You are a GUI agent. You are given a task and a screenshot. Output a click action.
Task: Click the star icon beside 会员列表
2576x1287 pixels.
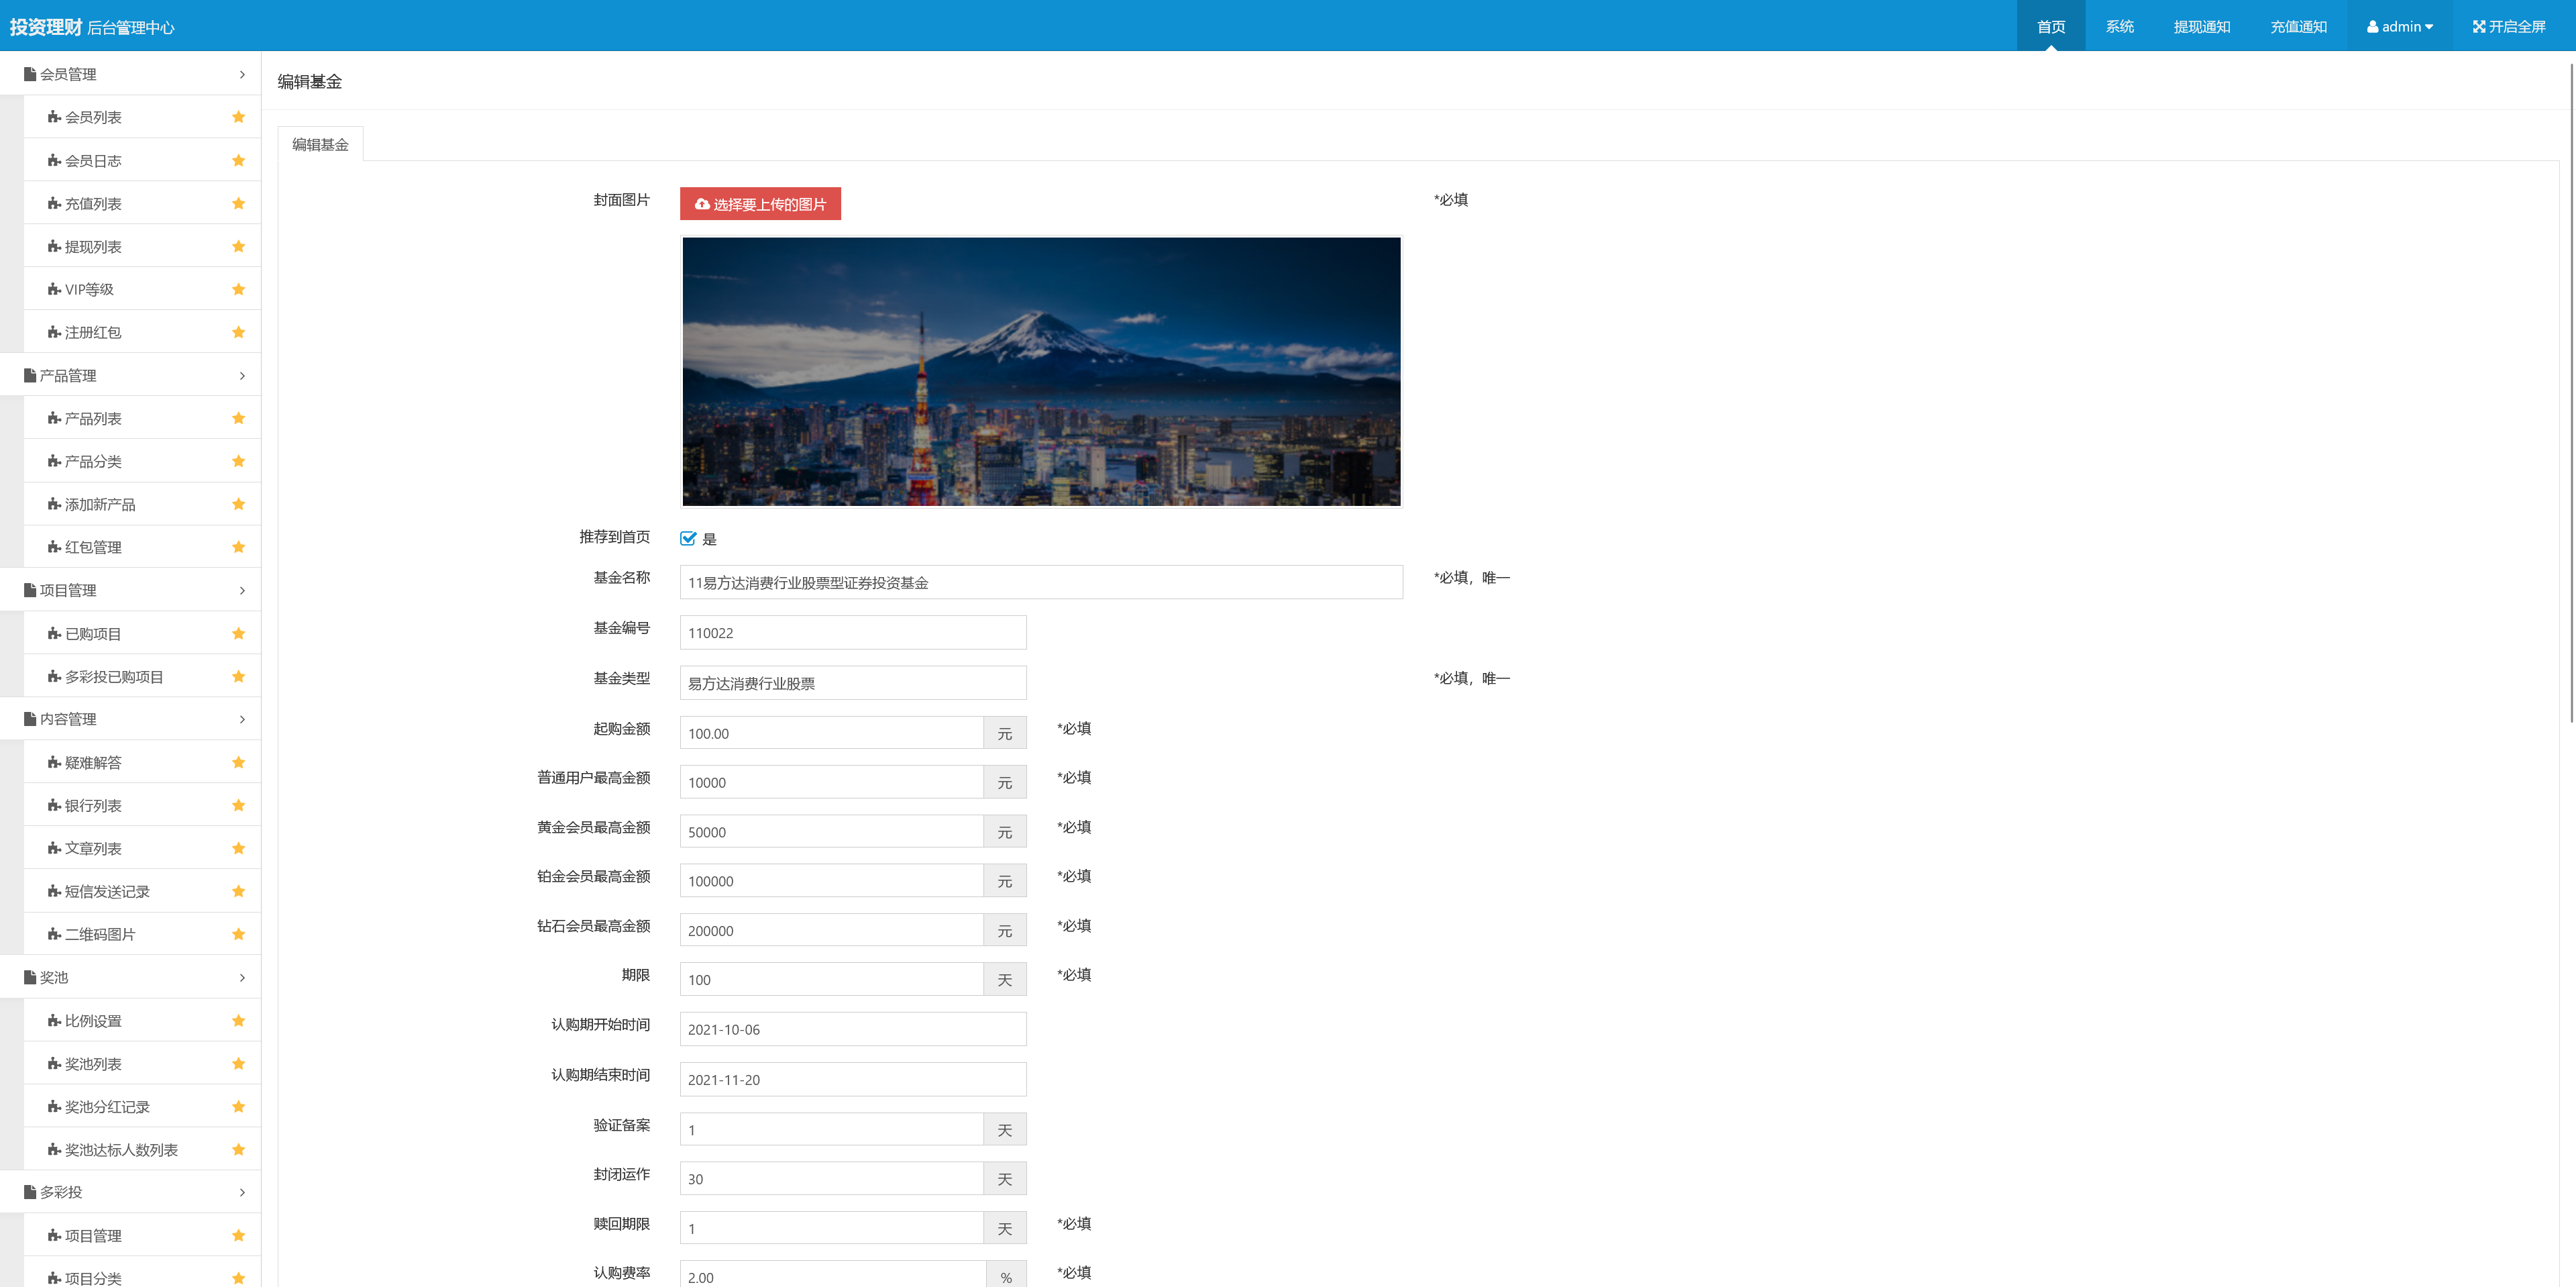pos(238,117)
